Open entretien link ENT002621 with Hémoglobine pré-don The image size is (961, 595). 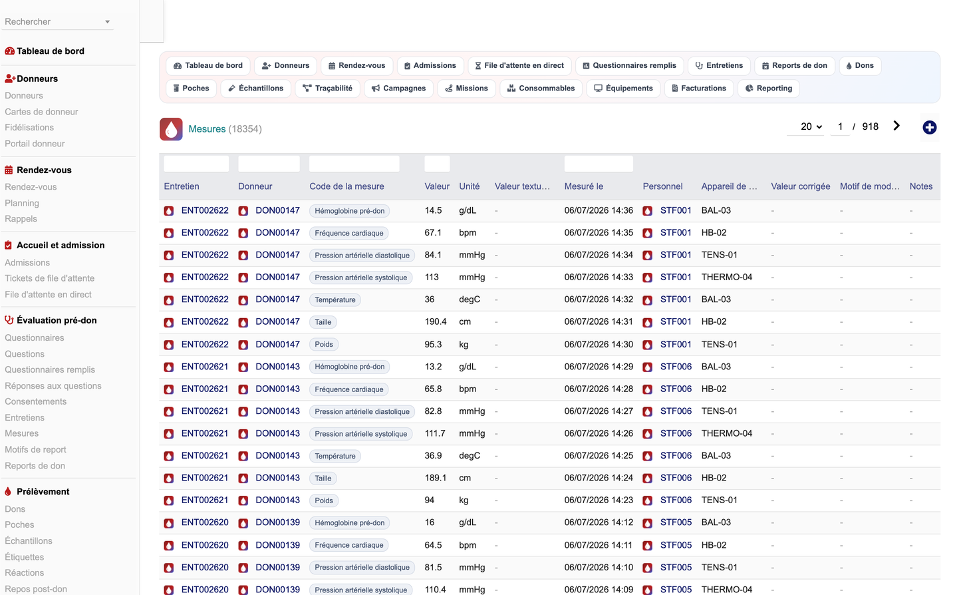click(x=204, y=367)
